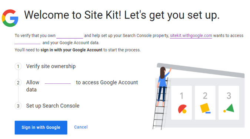Click the Cancel link
The height and width of the screenshot is (139, 250).
pos(81,127)
